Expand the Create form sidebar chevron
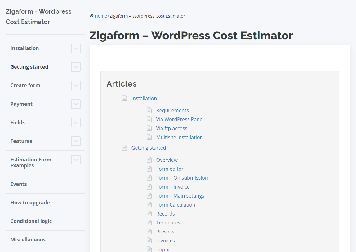The width and height of the screenshot is (356, 252). point(76,86)
